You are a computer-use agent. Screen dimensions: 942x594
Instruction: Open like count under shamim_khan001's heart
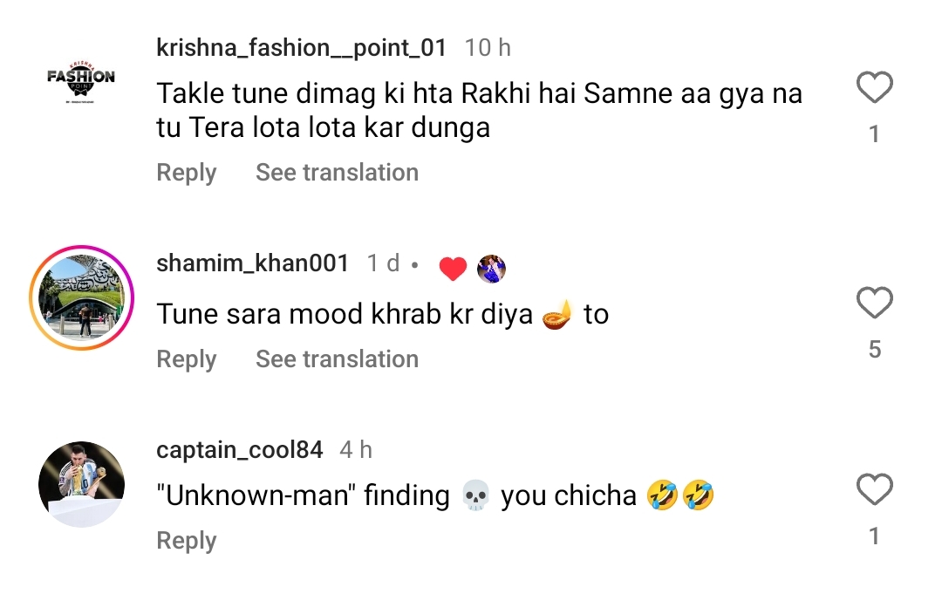coord(874,350)
